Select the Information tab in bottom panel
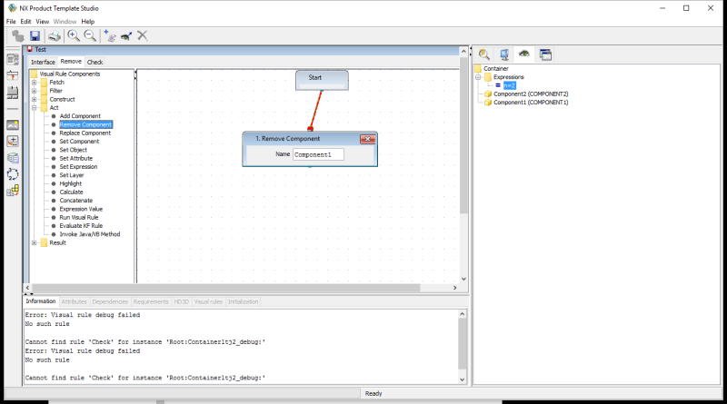727x404 pixels. pos(41,301)
